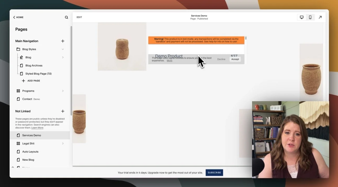Screen dimensions: 338x187
Task: Click the Contact page icon
Action: [18, 99]
